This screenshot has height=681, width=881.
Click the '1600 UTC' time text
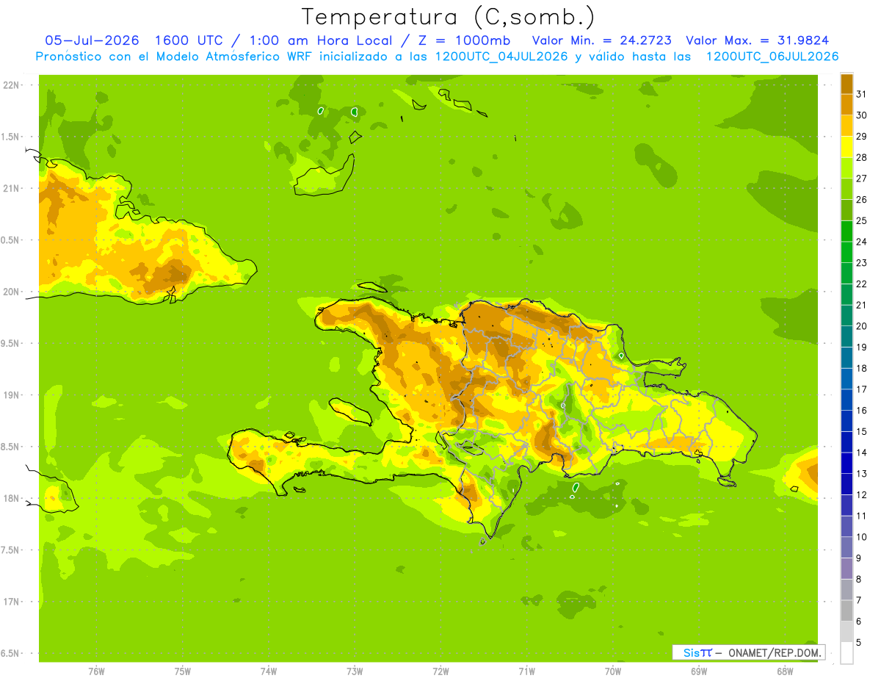click(x=189, y=40)
